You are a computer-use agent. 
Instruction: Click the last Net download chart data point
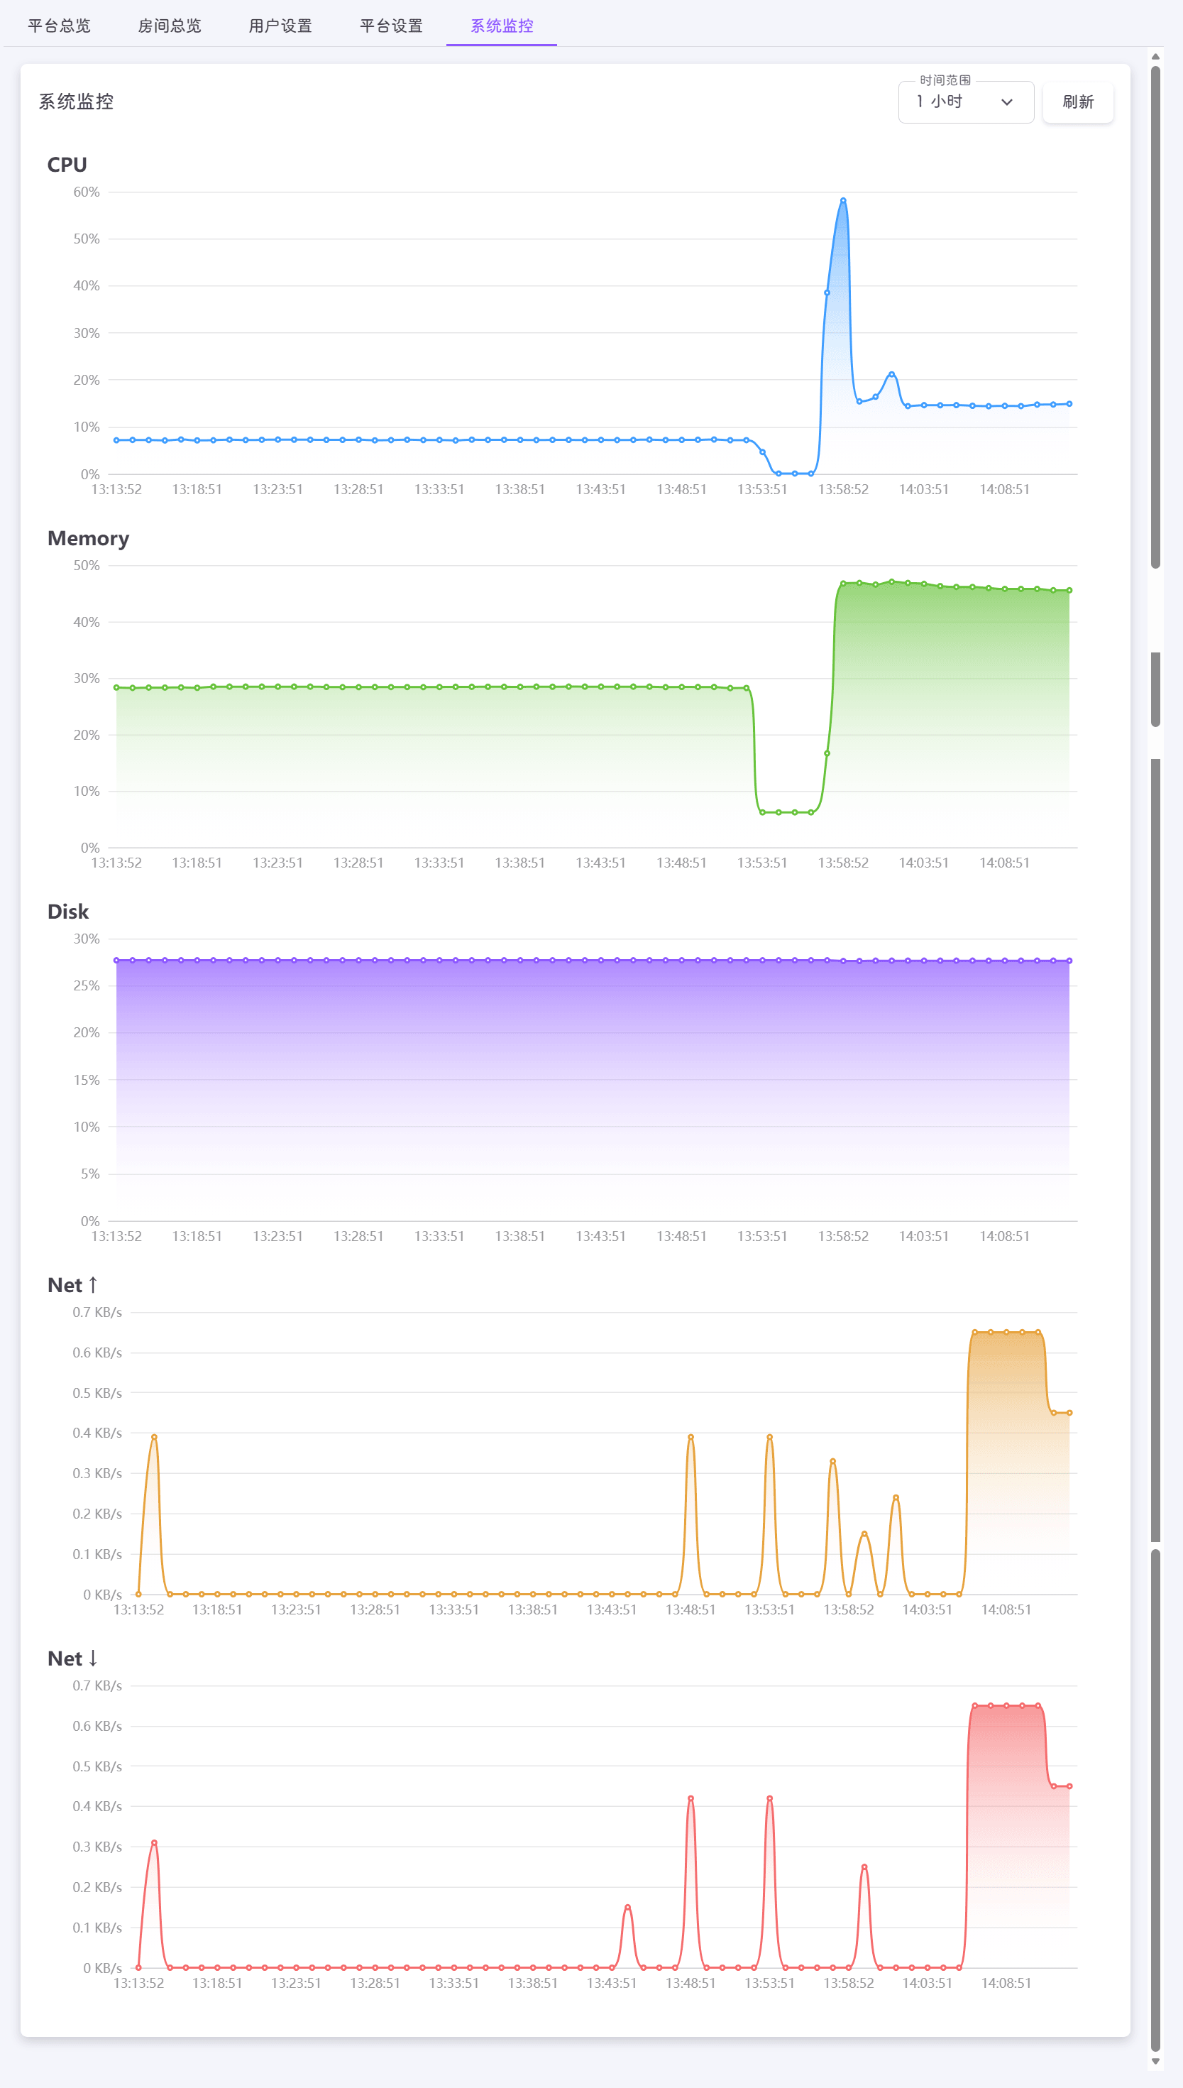pyautogui.click(x=1069, y=1786)
